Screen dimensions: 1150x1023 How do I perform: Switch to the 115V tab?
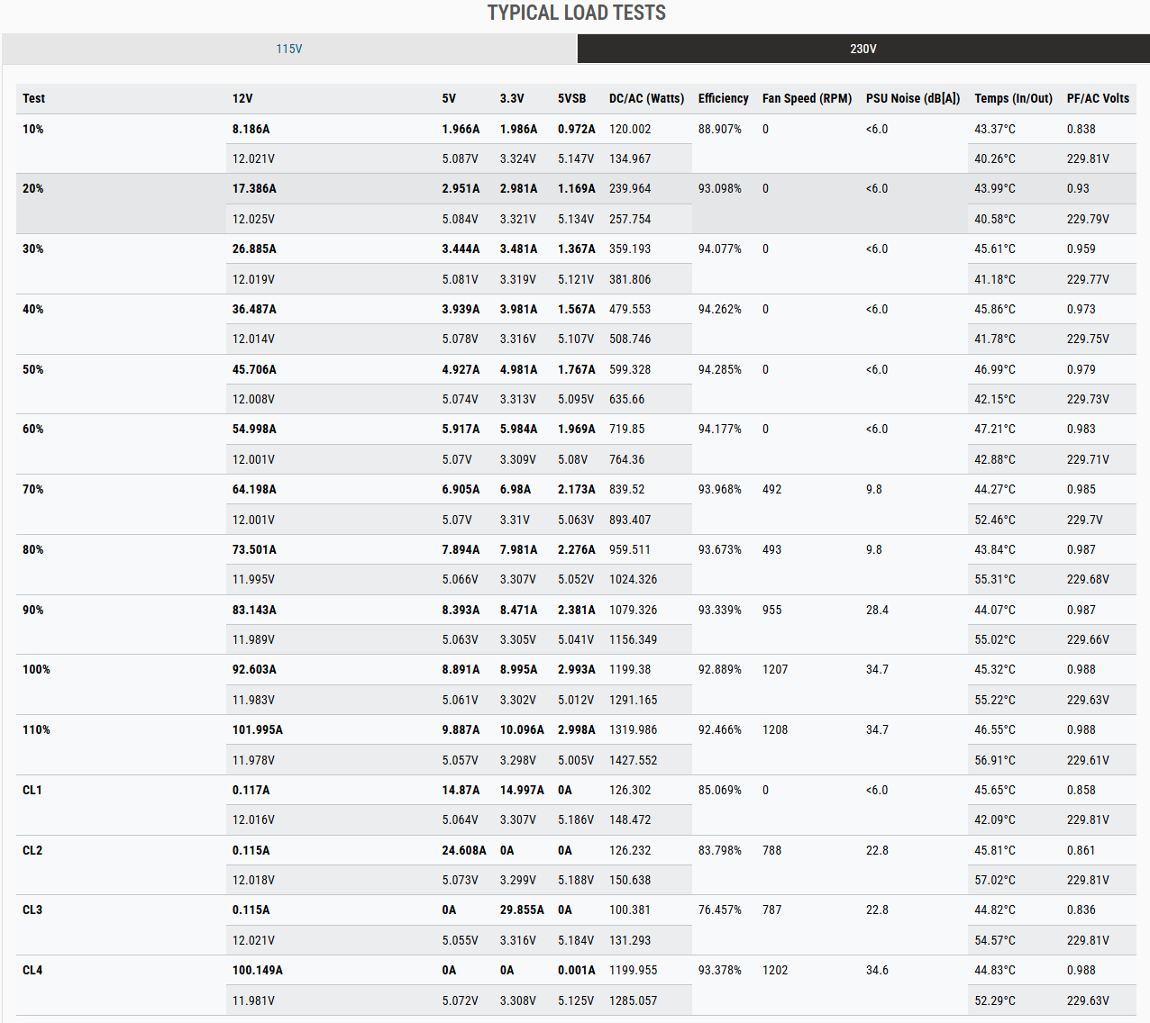(x=288, y=49)
